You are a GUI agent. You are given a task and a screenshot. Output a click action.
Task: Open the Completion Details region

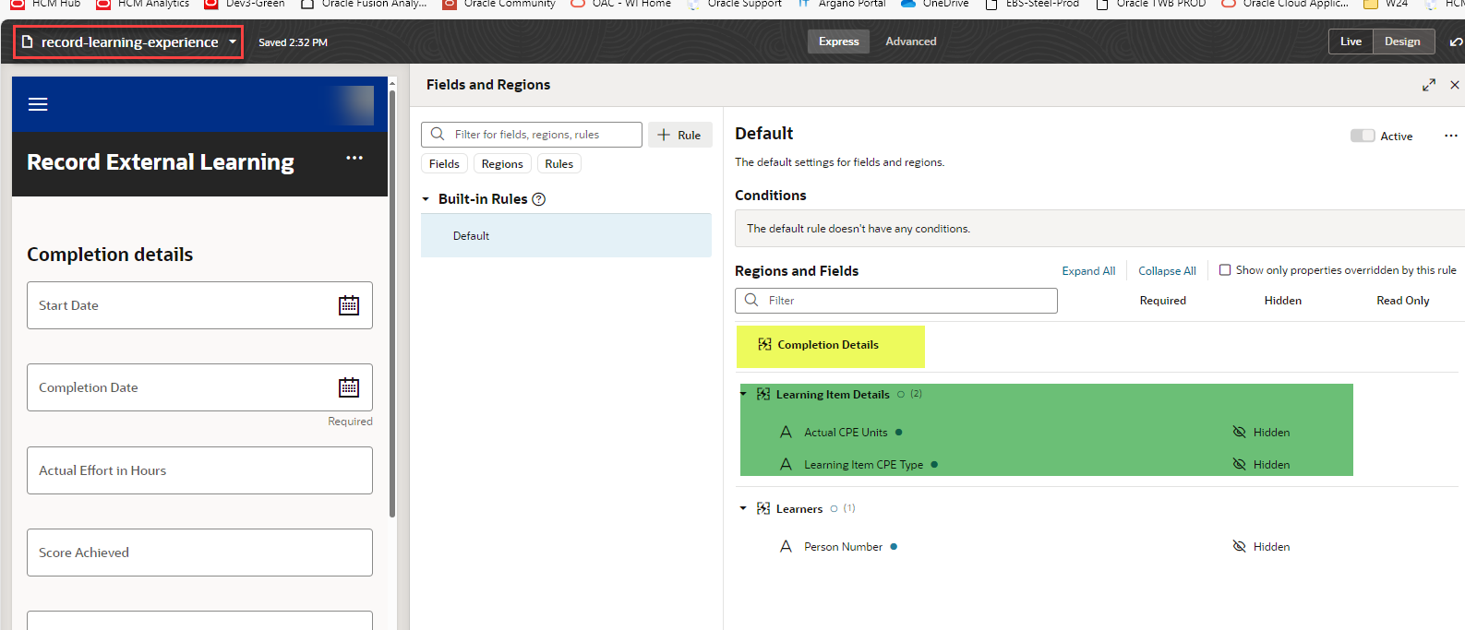(x=828, y=345)
